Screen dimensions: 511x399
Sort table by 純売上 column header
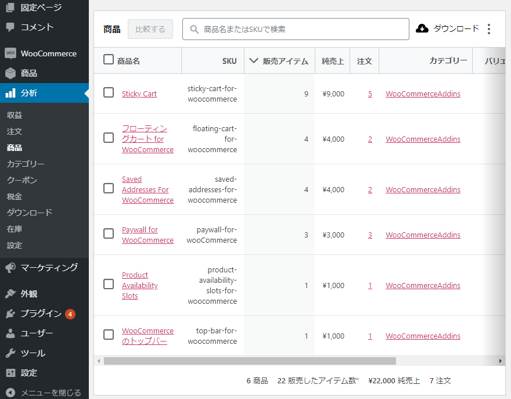click(x=333, y=61)
